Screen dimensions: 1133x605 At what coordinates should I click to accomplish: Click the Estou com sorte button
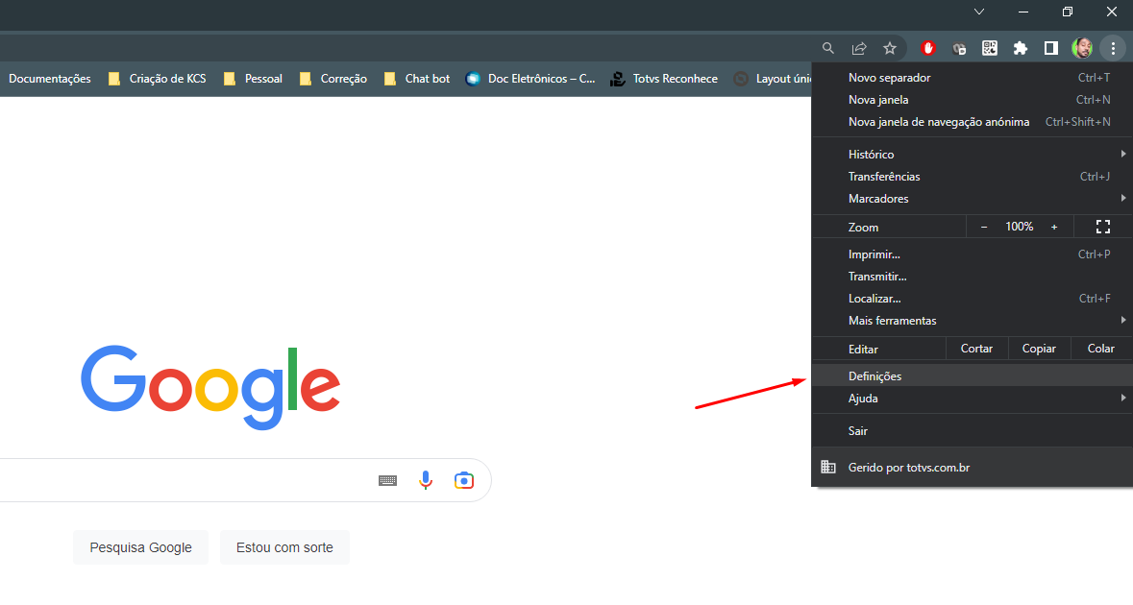click(x=284, y=547)
